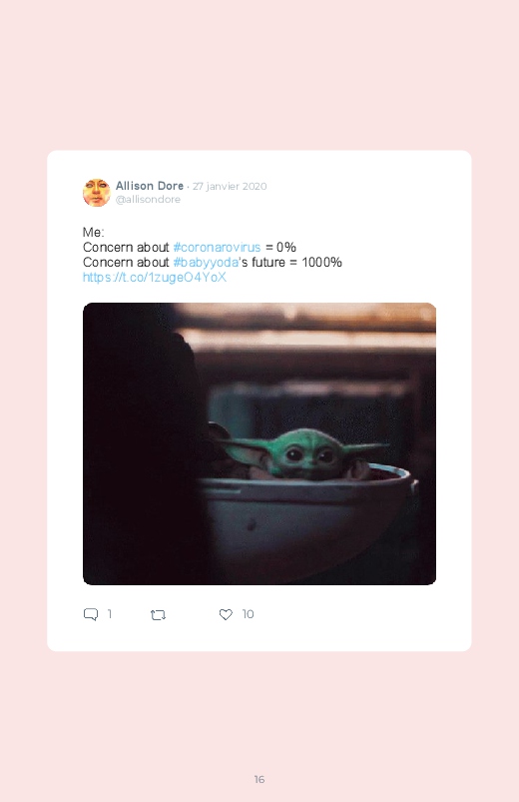The image size is (519, 802).
Task: Click the "'s future" words in the tweet
Action: pyautogui.click(x=261, y=263)
